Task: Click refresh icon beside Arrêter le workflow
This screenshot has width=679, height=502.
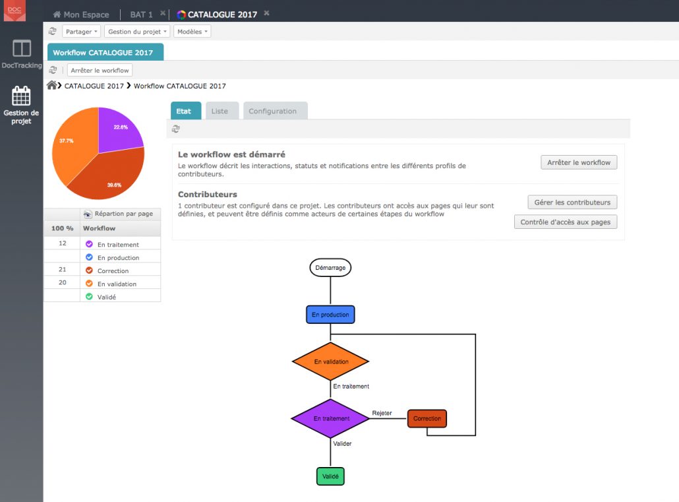Action: (53, 70)
